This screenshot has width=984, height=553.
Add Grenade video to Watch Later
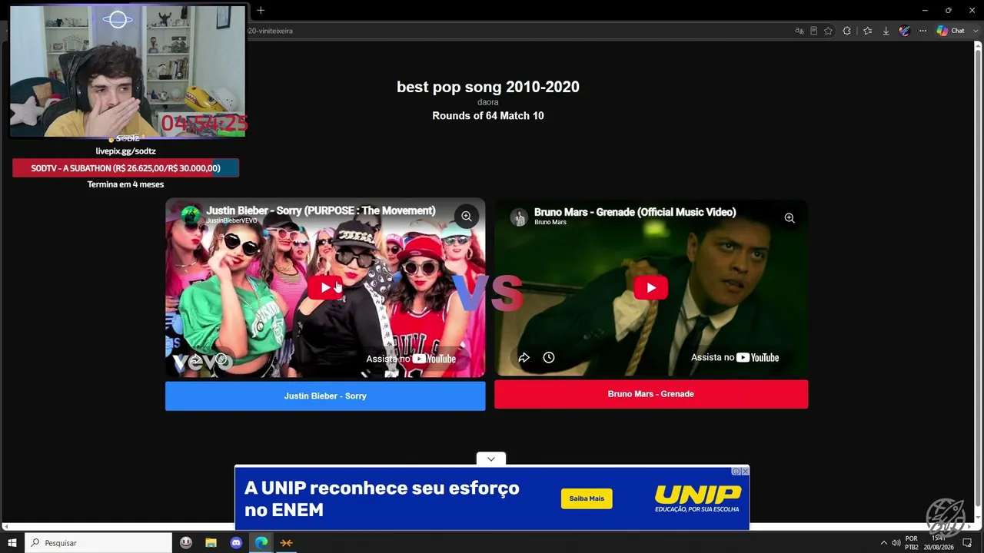pyautogui.click(x=549, y=357)
